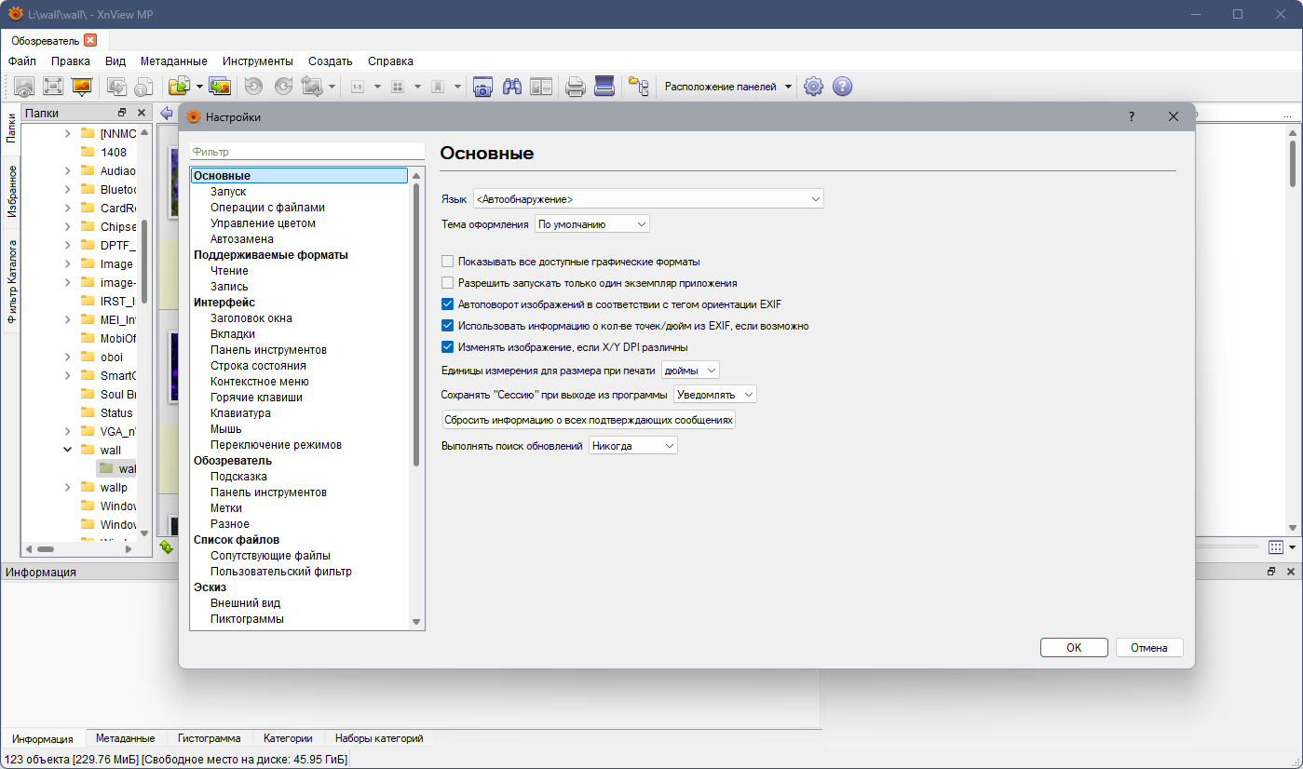Click the blue help question-mark icon

pos(842,87)
